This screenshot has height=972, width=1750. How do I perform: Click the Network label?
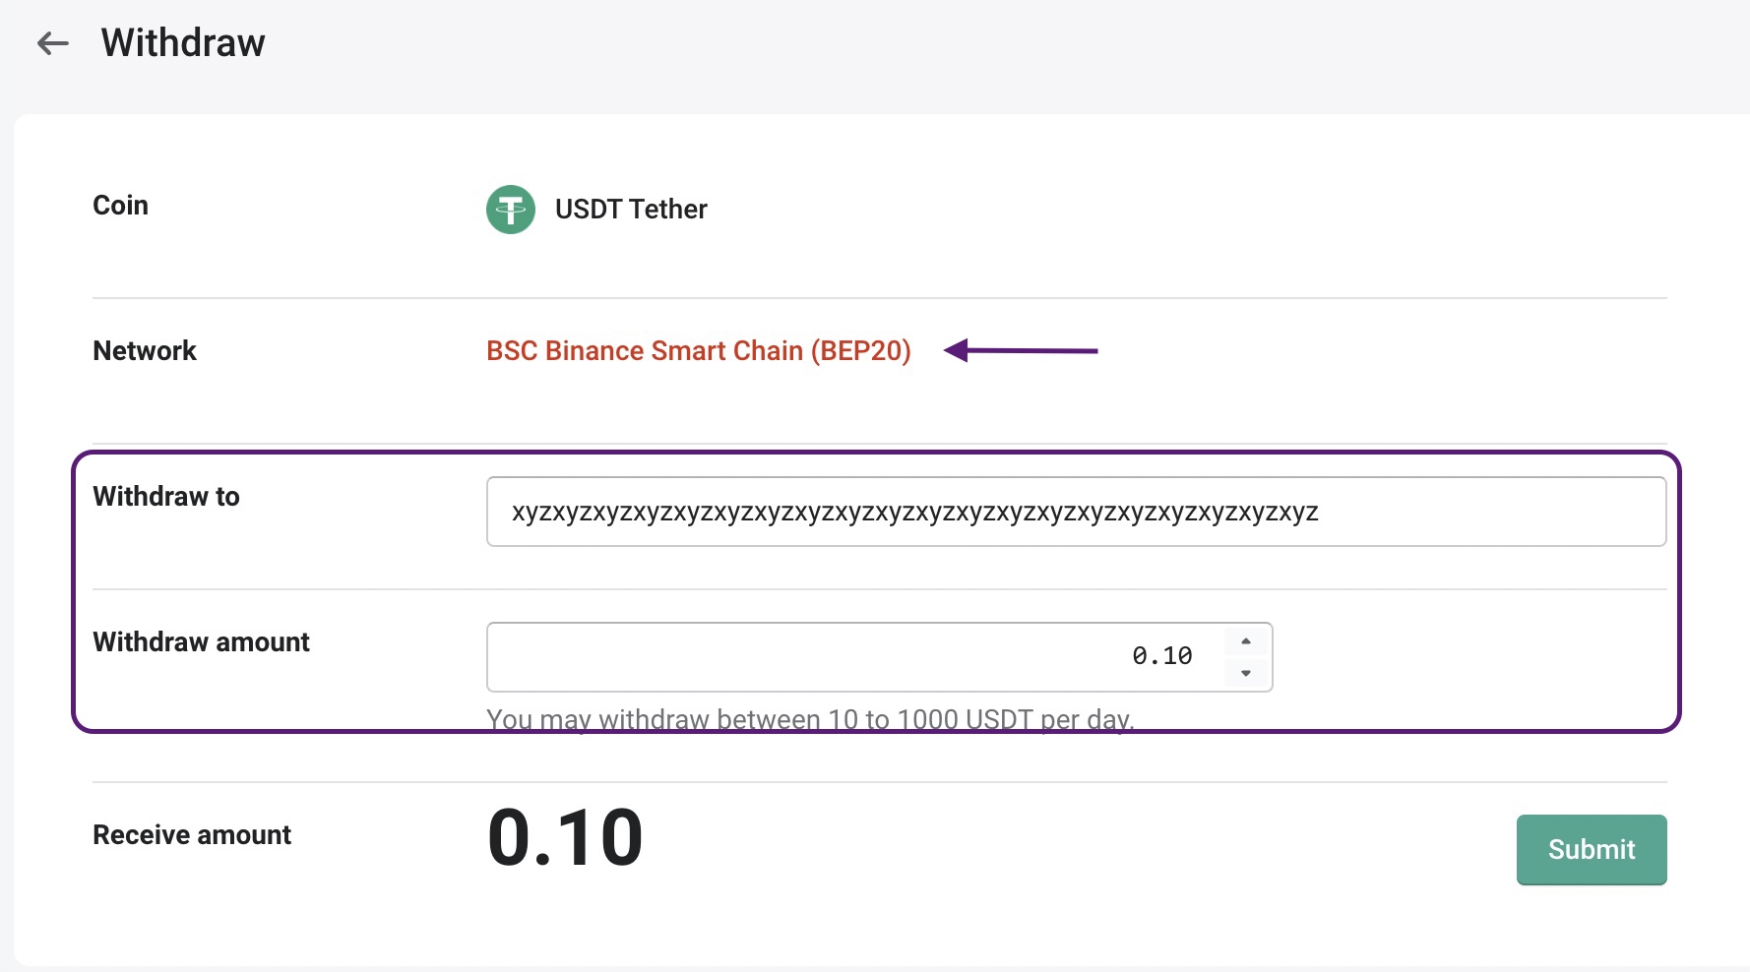pos(145,351)
